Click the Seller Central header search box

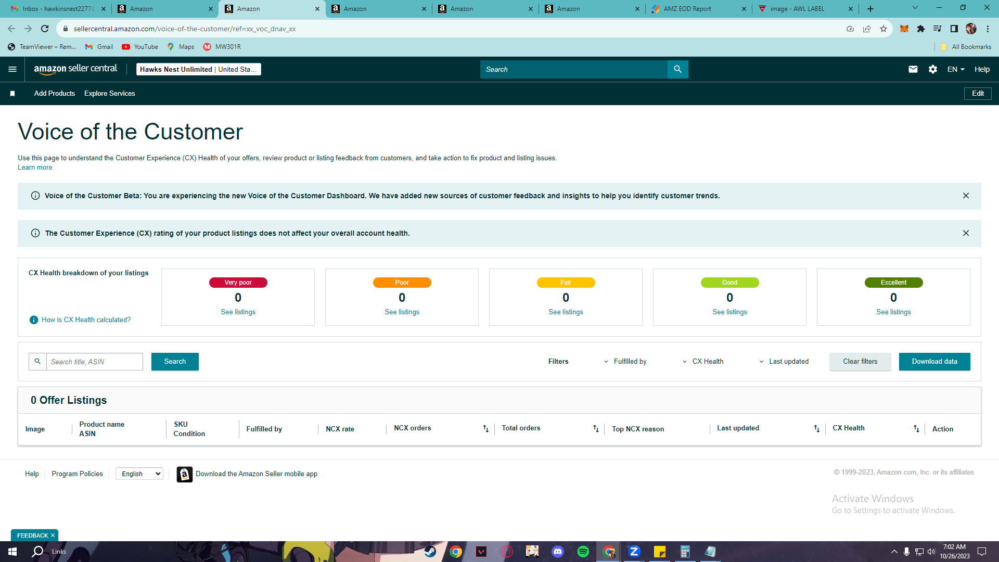(573, 69)
